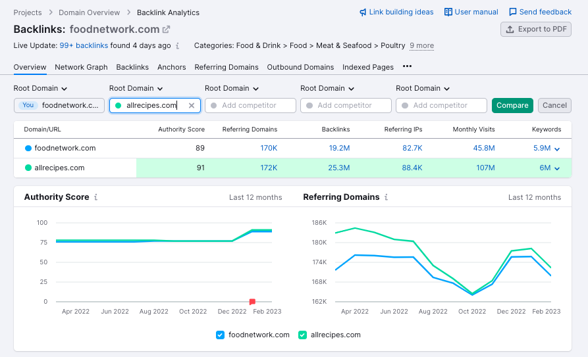Viewport: 588px width, 357px height.
Task: Click the external link icon beside foodnetwork.com
Action: click(167, 30)
